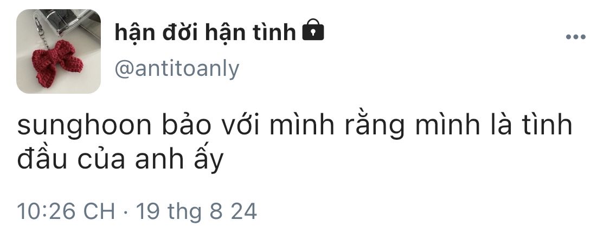The width and height of the screenshot is (610, 239).
Task: Click the dot separator between time and date
Action: point(125,212)
